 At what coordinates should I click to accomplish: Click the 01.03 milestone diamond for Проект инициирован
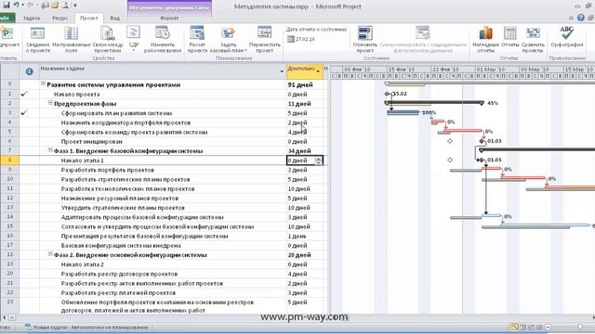click(x=482, y=141)
